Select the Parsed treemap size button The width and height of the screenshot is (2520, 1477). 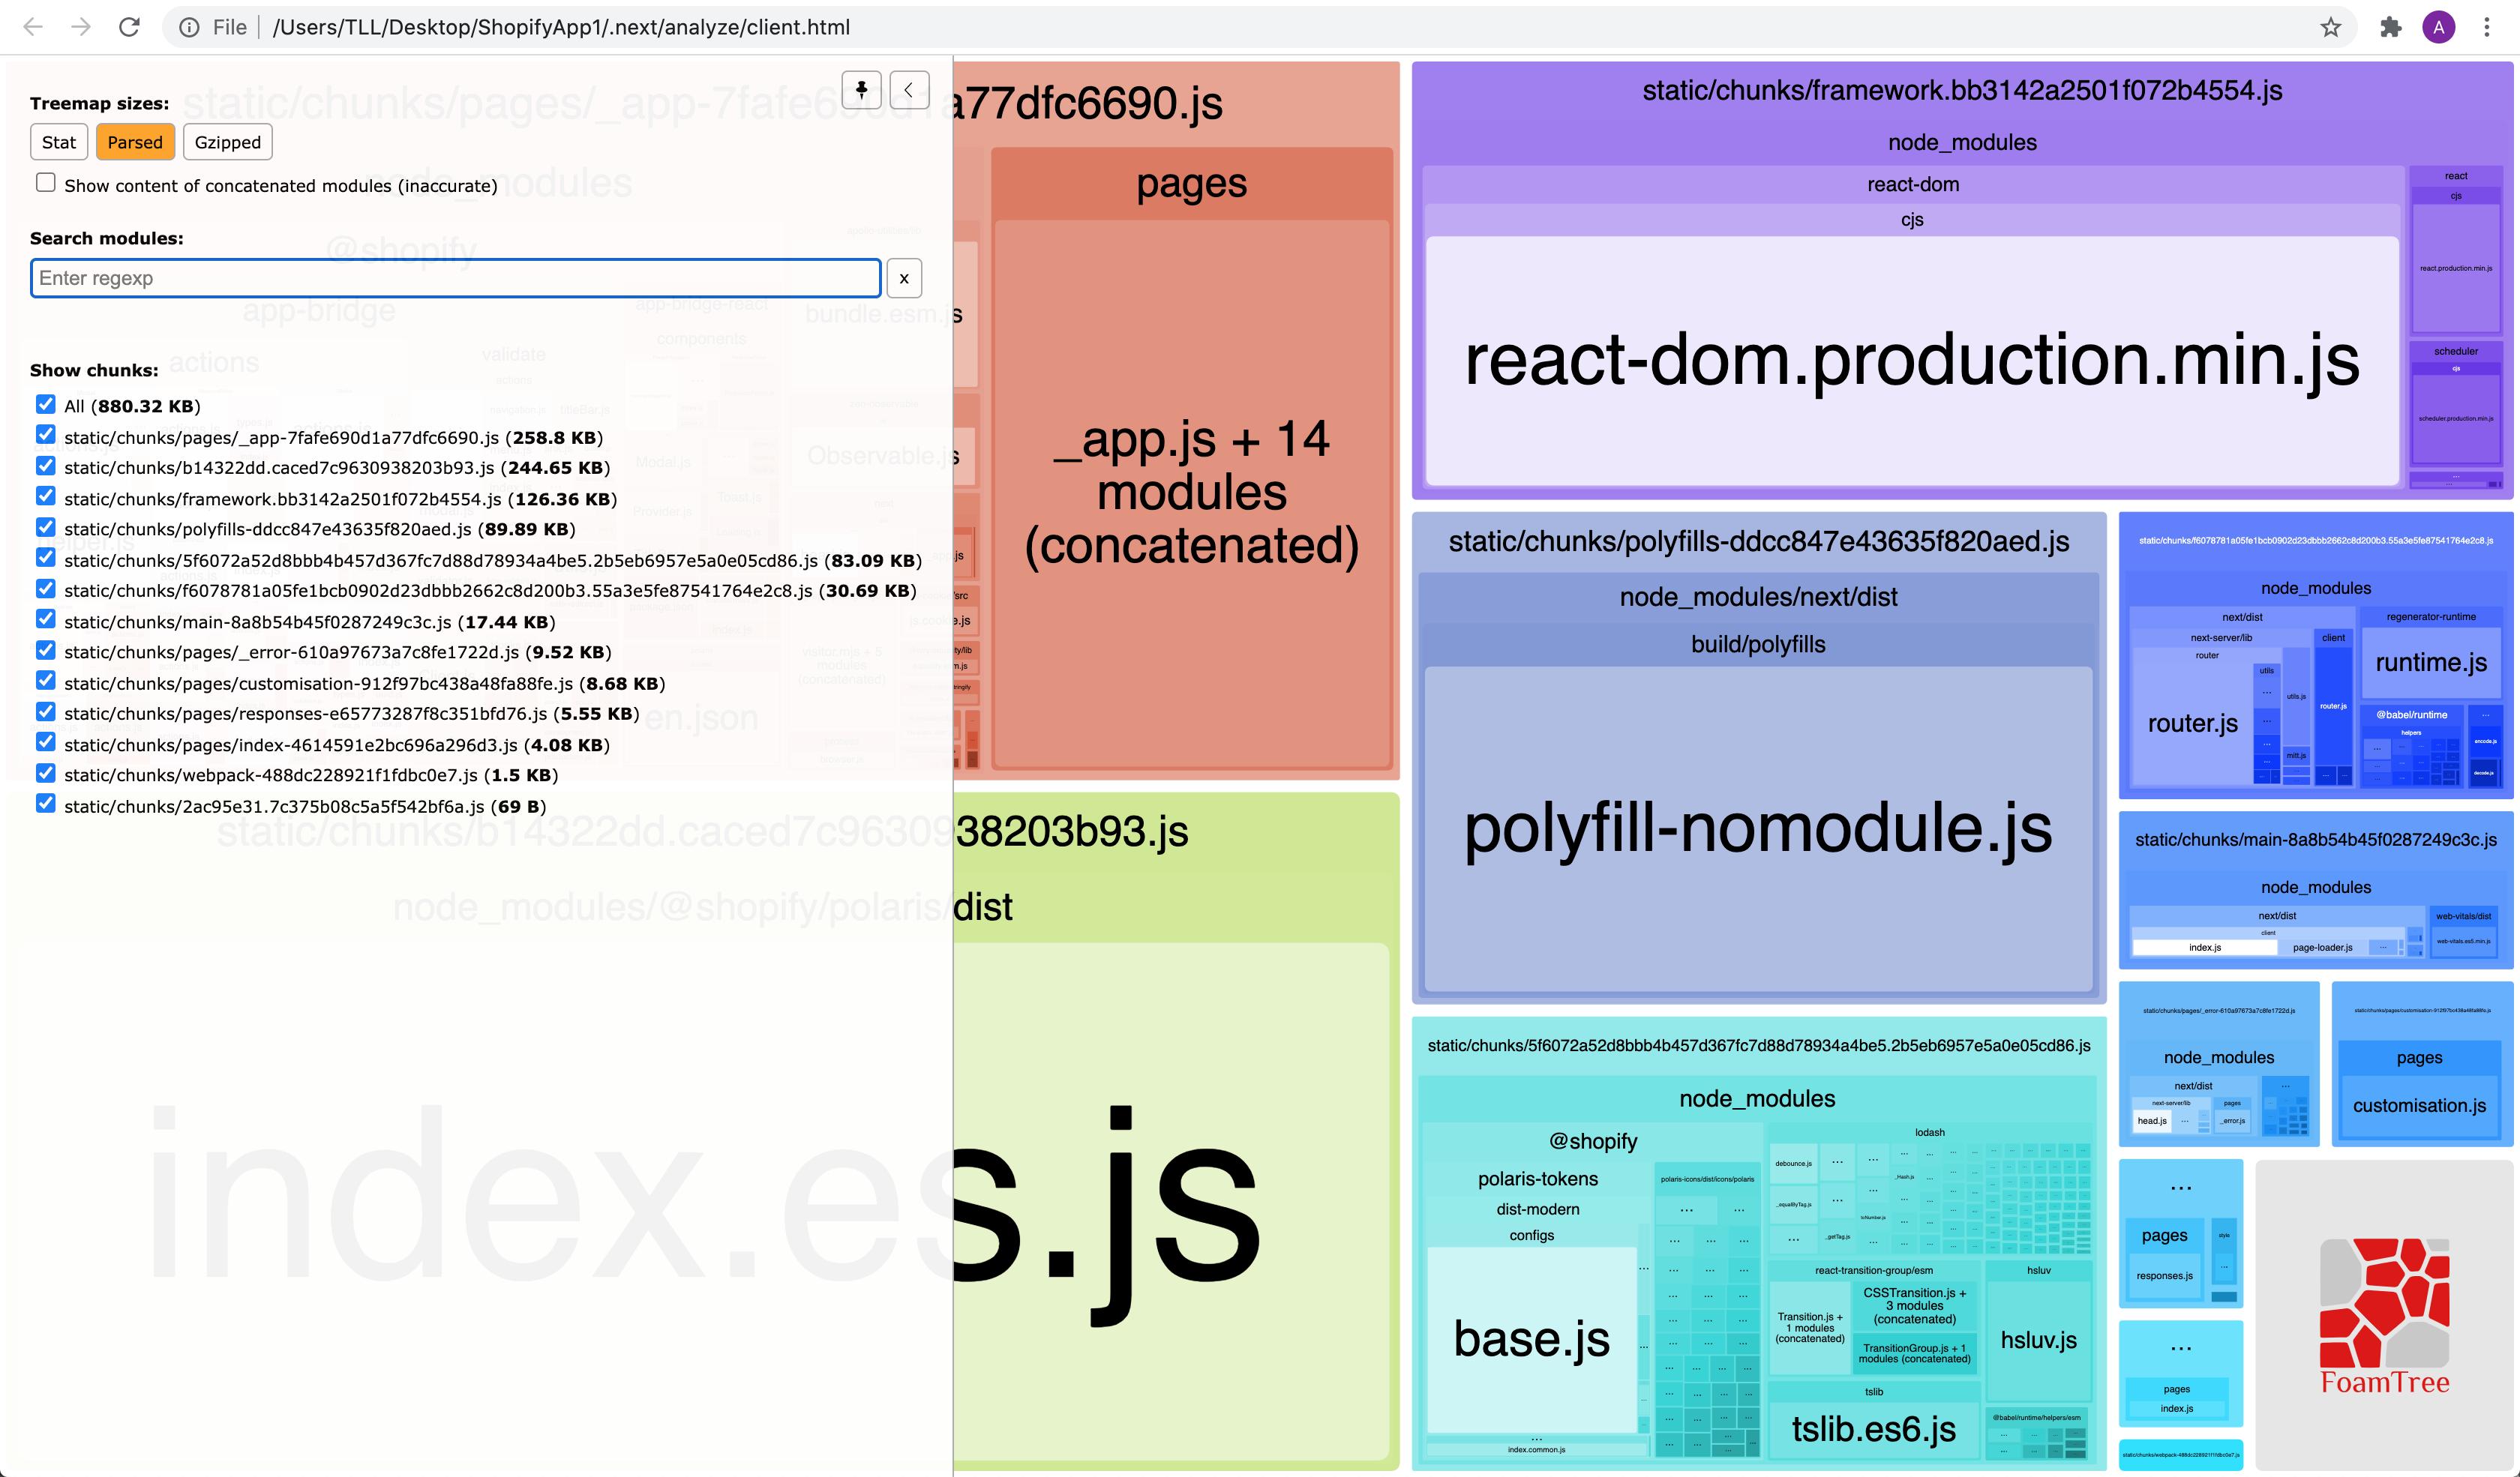tap(135, 142)
